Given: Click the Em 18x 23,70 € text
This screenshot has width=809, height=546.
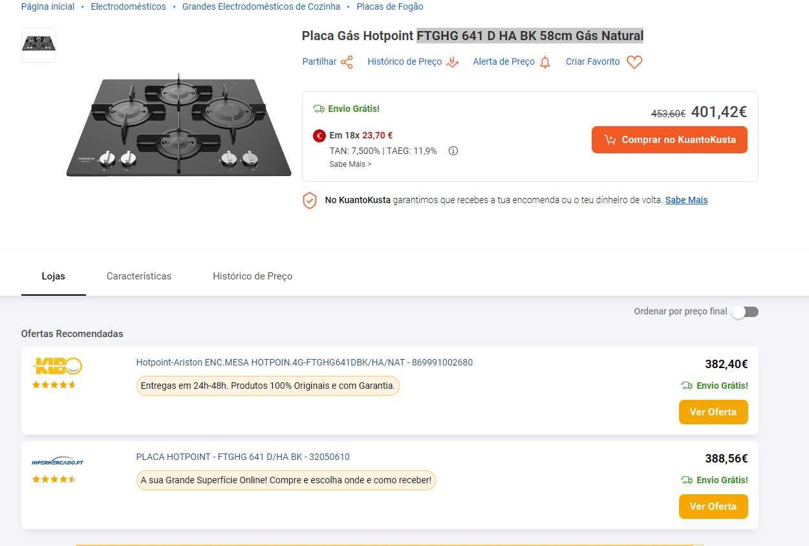Looking at the screenshot, I should tap(361, 135).
